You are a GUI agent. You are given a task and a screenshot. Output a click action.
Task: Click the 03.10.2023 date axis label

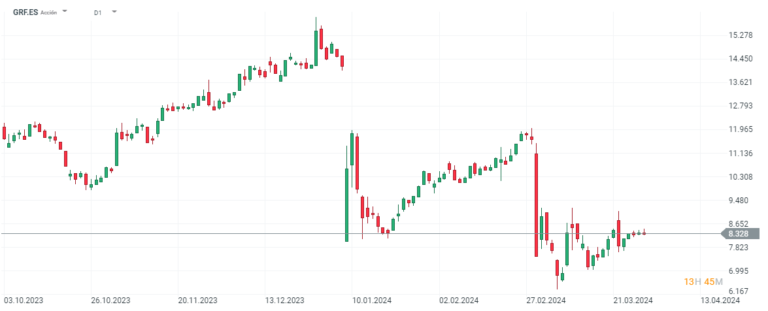coord(24,301)
